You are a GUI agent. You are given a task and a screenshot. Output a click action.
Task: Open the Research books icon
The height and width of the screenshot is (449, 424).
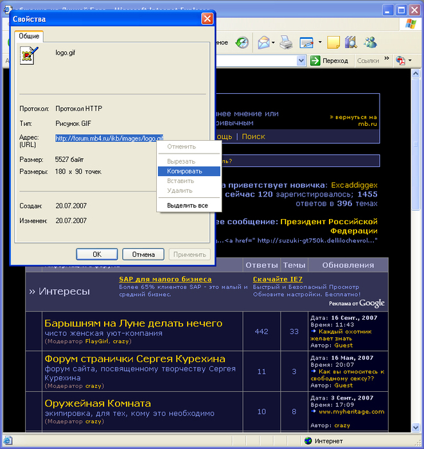point(351,43)
